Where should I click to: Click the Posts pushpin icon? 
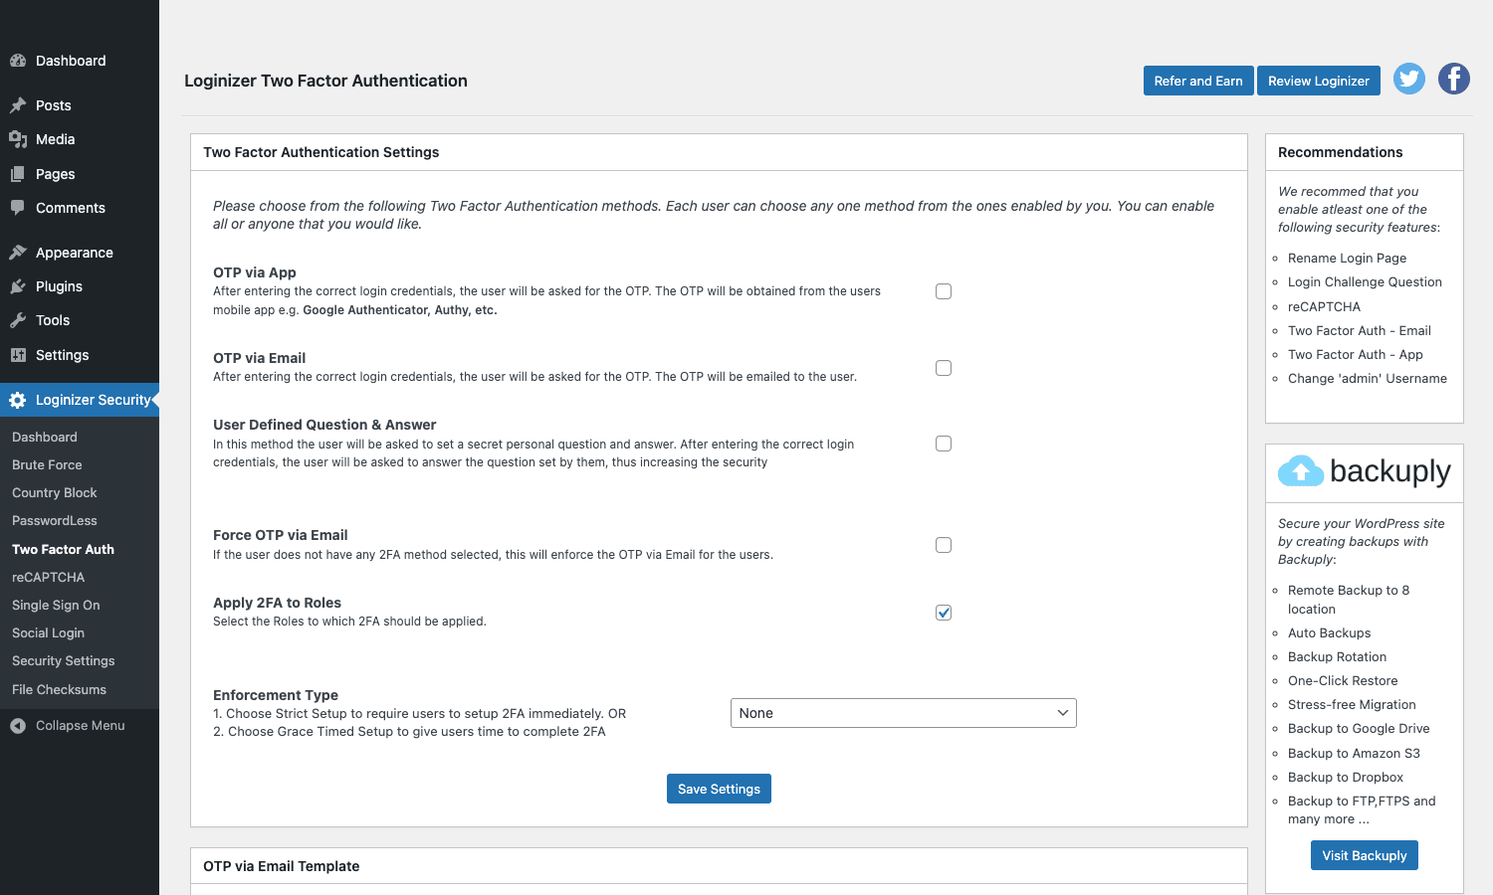tap(18, 105)
